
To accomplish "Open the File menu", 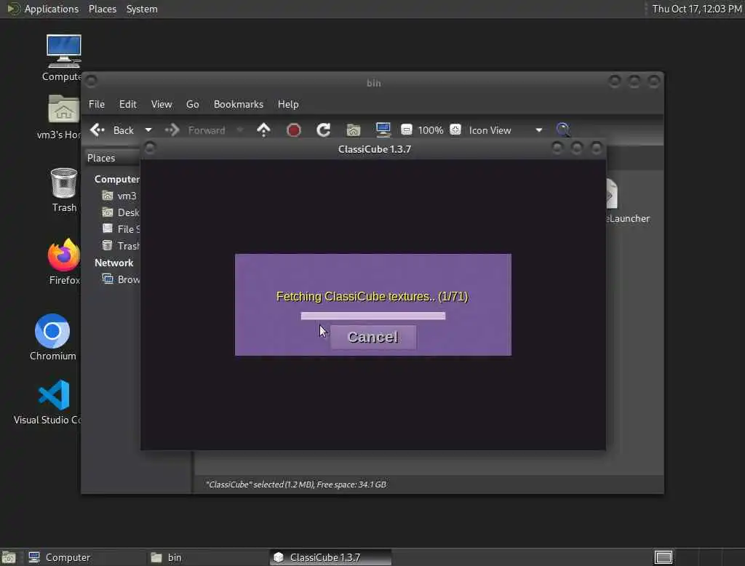I will click(x=97, y=104).
